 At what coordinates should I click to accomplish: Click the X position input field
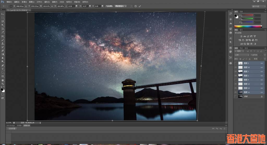pyautogui.click(x=20, y=6)
